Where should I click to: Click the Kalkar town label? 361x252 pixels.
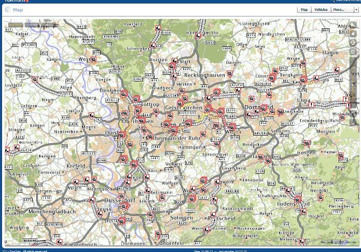point(22,34)
